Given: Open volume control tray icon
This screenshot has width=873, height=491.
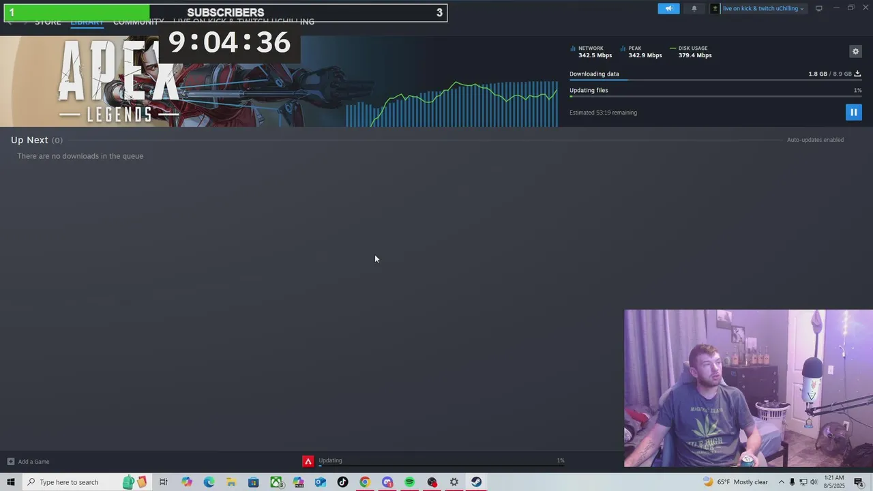Looking at the screenshot, I should [814, 482].
